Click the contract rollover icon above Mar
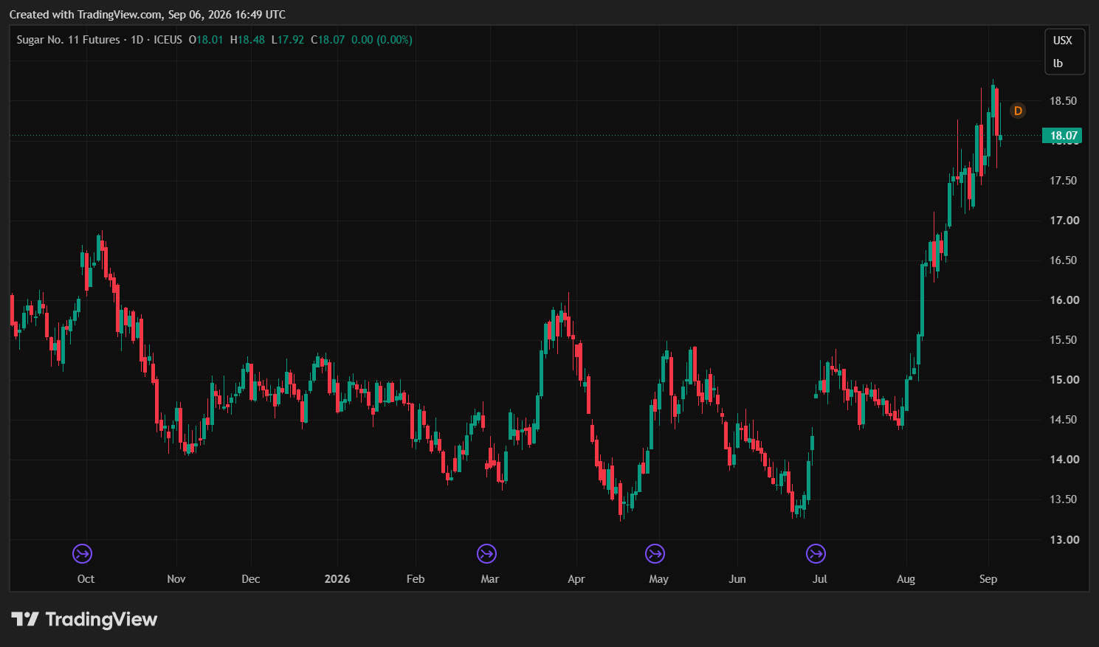Viewport: 1099px width, 647px height. coord(486,553)
